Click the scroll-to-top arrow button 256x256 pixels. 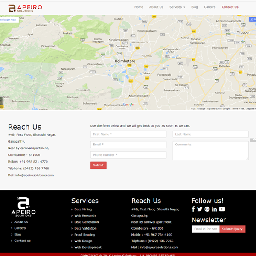pos(253,140)
